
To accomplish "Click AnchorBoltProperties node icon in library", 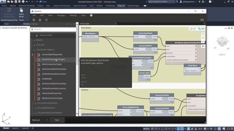I will pos(39,55).
